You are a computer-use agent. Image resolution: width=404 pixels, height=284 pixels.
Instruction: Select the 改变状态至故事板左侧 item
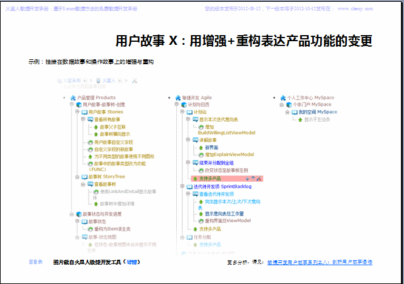pos(227,171)
